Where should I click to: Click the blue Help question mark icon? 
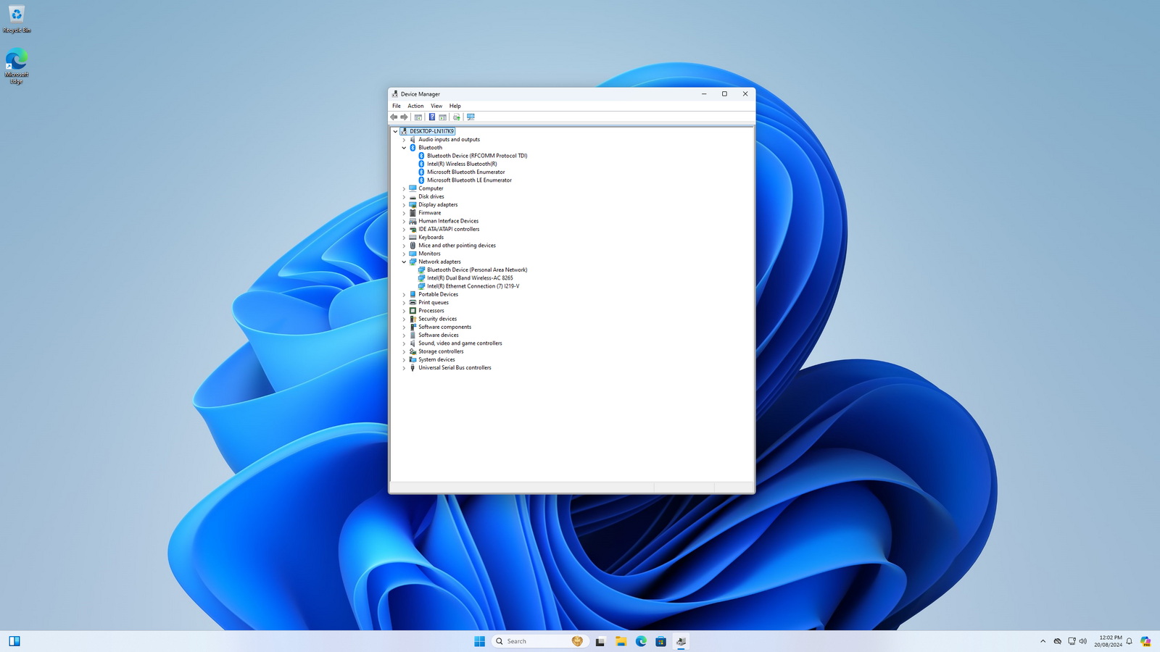[432, 117]
